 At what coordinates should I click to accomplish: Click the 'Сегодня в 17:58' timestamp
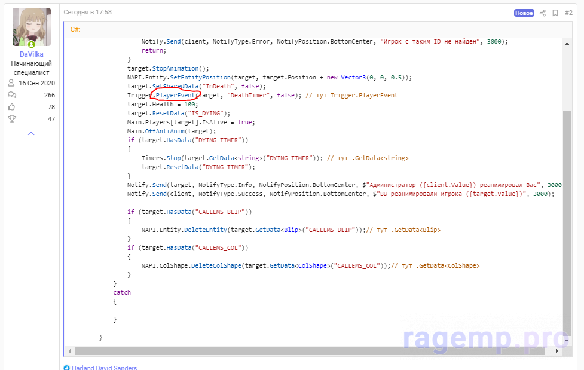[x=88, y=12]
